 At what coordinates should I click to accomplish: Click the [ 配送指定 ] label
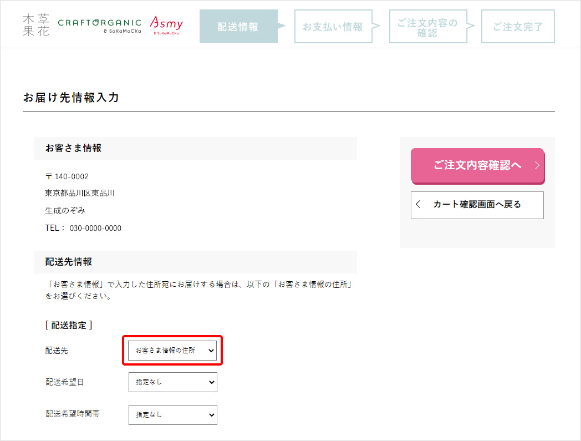click(x=69, y=325)
